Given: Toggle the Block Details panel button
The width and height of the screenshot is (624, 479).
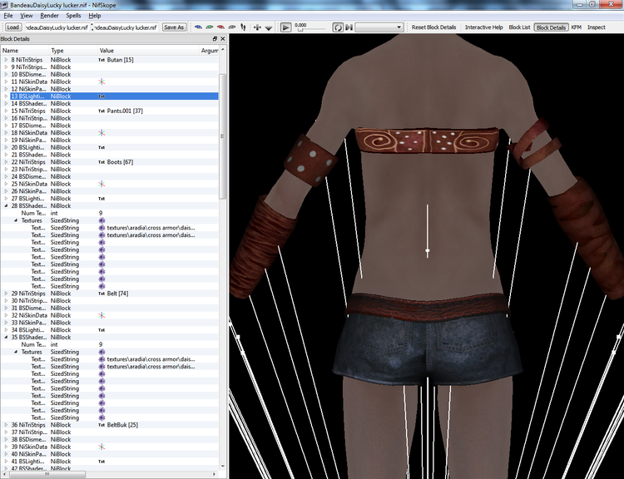Looking at the screenshot, I should click(551, 27).
